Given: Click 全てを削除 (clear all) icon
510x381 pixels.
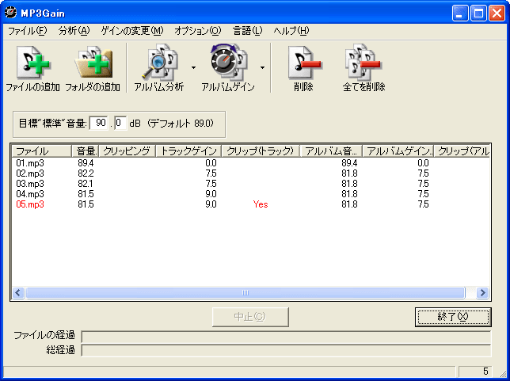Looking at the screenshot, I should (363, 64).
